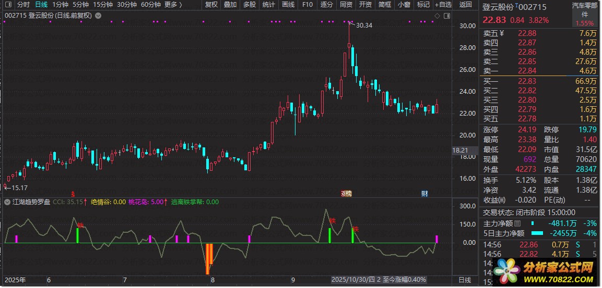Switch to the 分时 view tab
Viewport: 602px width, 288px height.
pyautogui.click(x=23, y=5)
